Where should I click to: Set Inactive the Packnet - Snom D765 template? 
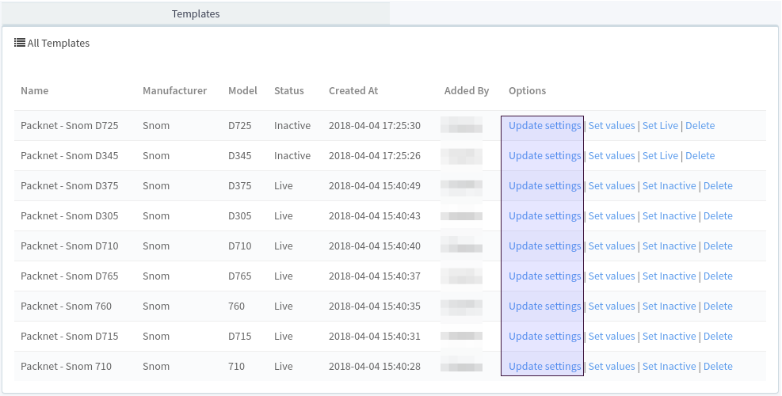(669, 276)
